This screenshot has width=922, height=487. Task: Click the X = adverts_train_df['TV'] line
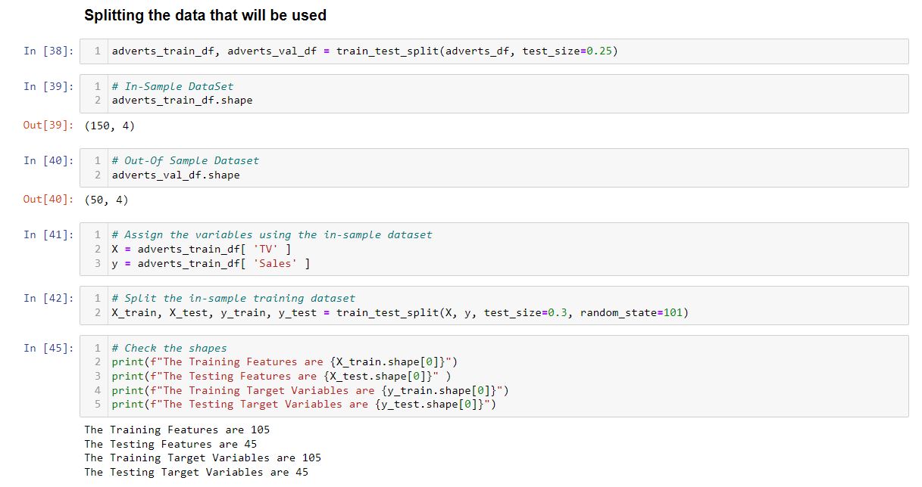(202, 249)
